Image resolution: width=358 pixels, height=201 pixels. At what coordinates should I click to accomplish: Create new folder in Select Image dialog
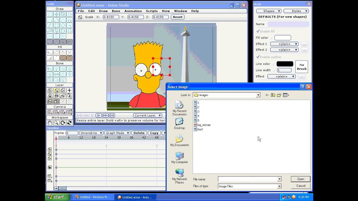(x=279, y=95)
